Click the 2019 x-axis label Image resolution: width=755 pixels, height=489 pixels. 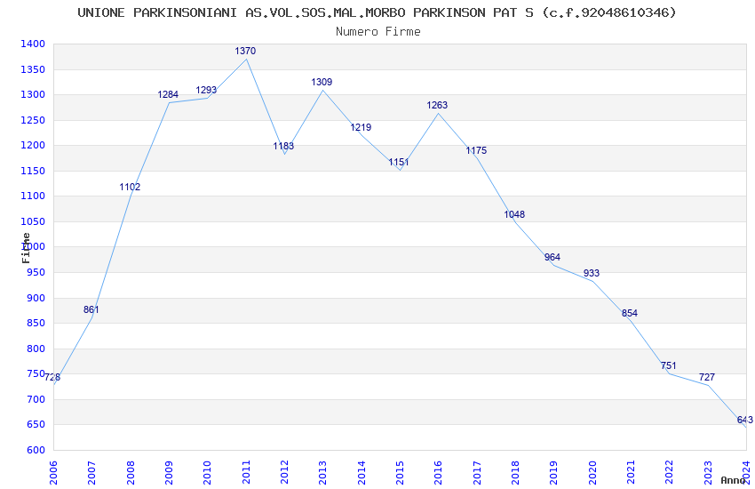(553, 473)
